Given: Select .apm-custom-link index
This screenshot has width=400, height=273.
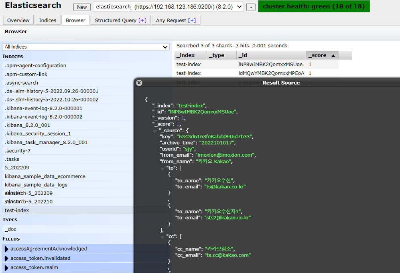Looking at the screenshot, I should (x=86, y=74).
